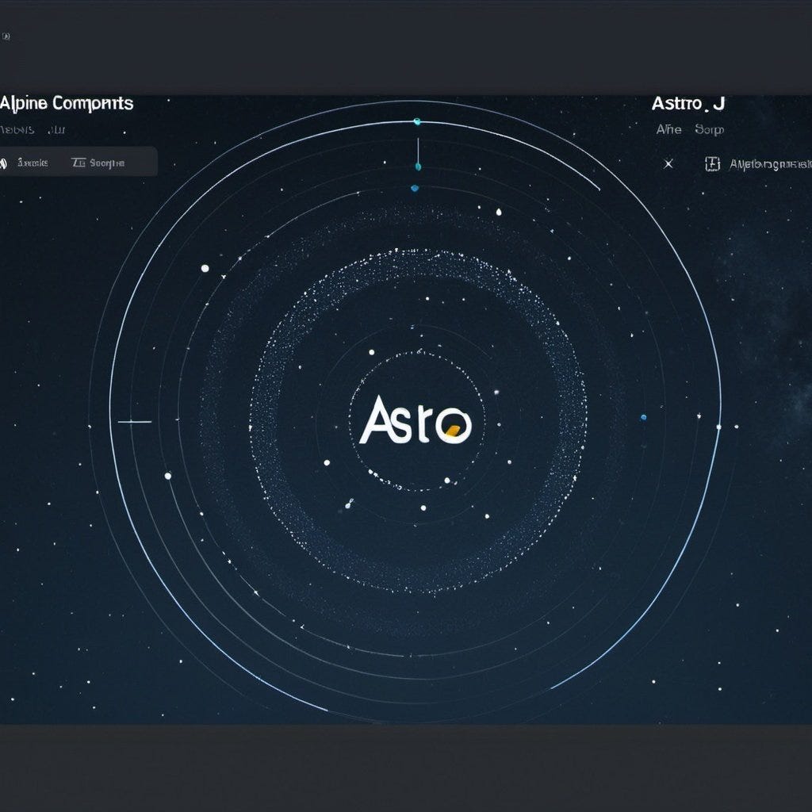Image resolution: width=812 pixels, height=812 pixels.
Task: Expand the item beneath Alpine Components heading
Action: point(16,129)
